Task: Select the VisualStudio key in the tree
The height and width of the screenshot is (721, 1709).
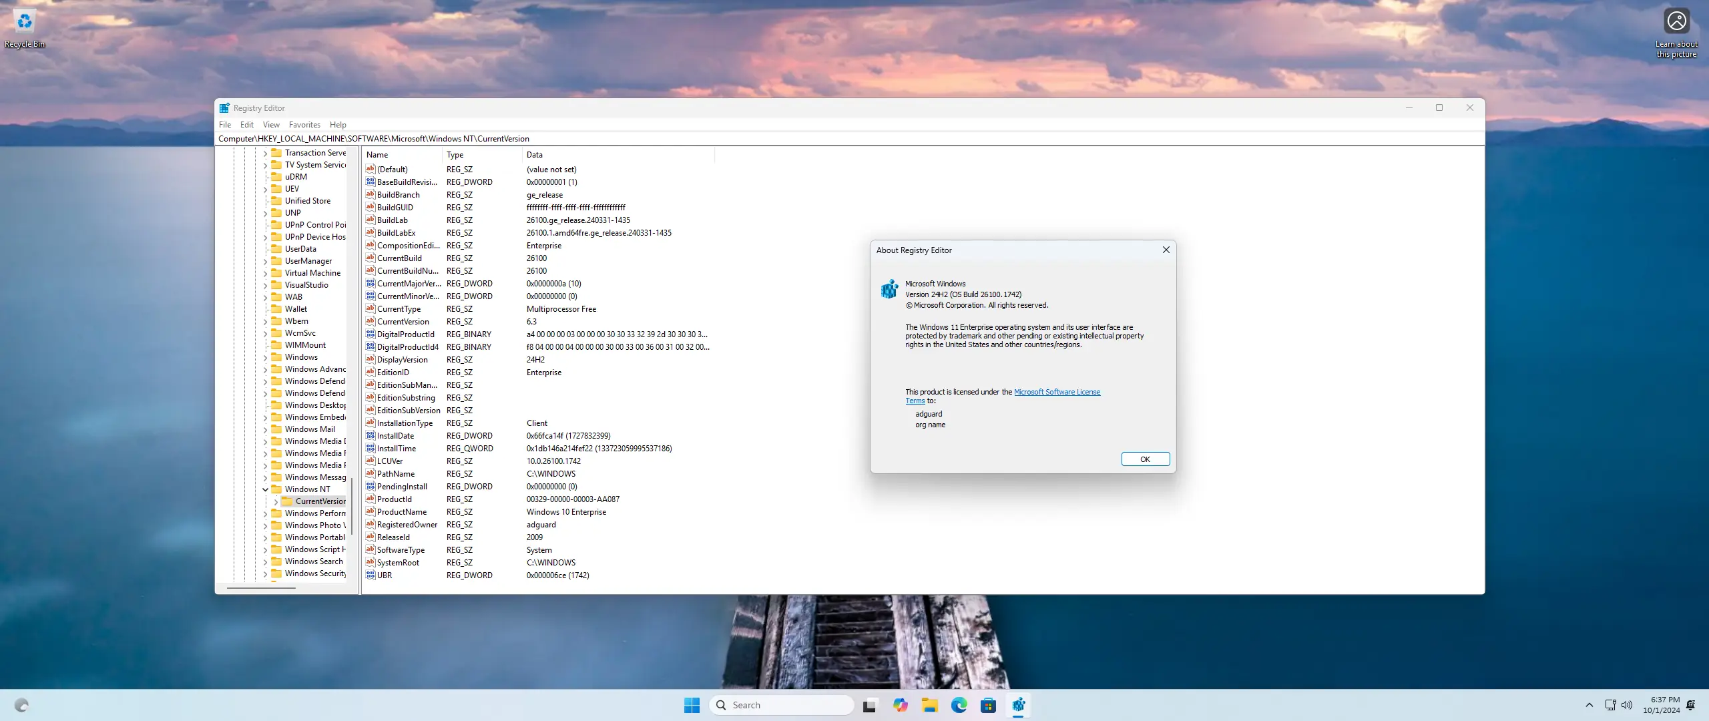Action: pyautogui.click(x=306, y=285)
